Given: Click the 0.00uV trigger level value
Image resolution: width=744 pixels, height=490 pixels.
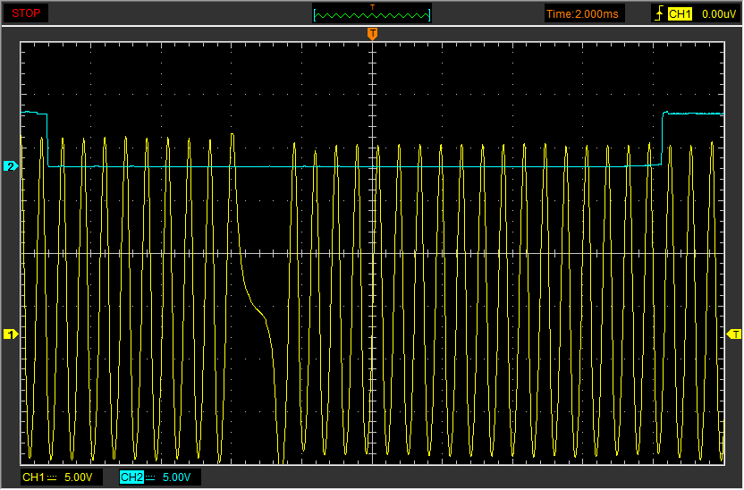Looking at the screenshot, I should pyautogui.click(x=718, y=14).
